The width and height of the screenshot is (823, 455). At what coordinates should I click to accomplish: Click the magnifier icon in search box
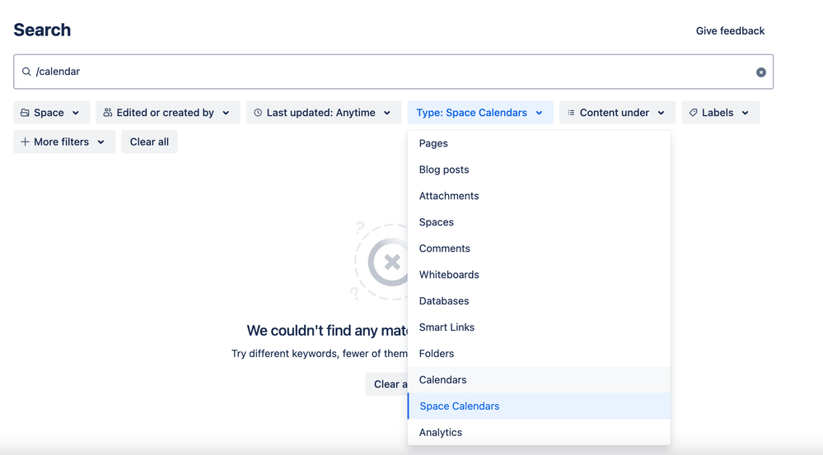[x=26, y=72]
